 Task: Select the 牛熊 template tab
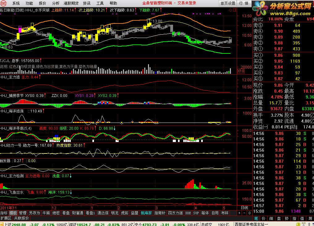coord(46,213)
